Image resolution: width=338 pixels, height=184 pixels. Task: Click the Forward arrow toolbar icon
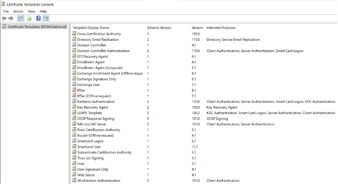pos(11,18)
